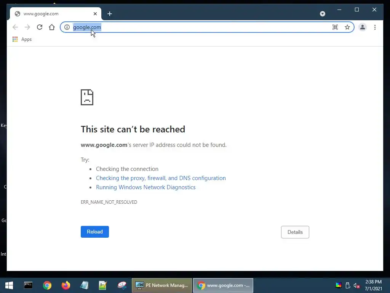Viewport: 390px width, 293px height.
Task: Launch Command Prompt from taskbar
Action: (x=28, y=285)
